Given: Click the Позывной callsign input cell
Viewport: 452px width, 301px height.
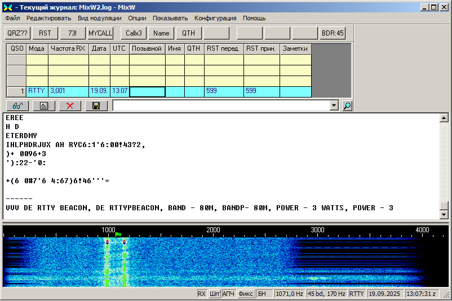Looking at the screenshot, I should [147, 91].
